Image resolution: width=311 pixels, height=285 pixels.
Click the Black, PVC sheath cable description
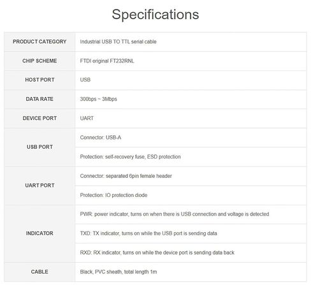(x=119, y=272)
